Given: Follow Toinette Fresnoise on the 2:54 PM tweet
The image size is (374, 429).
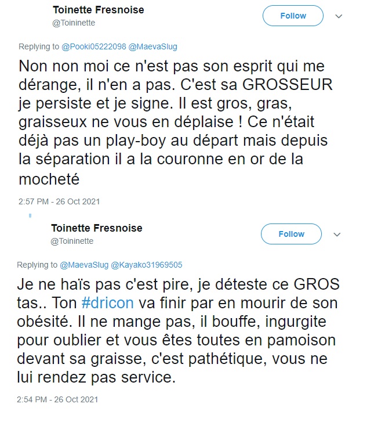Looking at the screenshot, I should click(291, 234).
